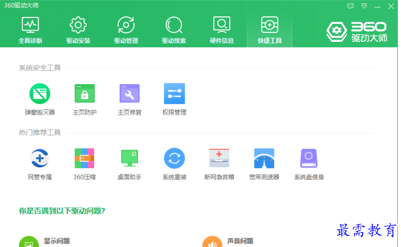Viewport: 401px width, 247px height.
Task: Launch the 宽带测速器 bandwidth speed tester
Action: [264, 164]
